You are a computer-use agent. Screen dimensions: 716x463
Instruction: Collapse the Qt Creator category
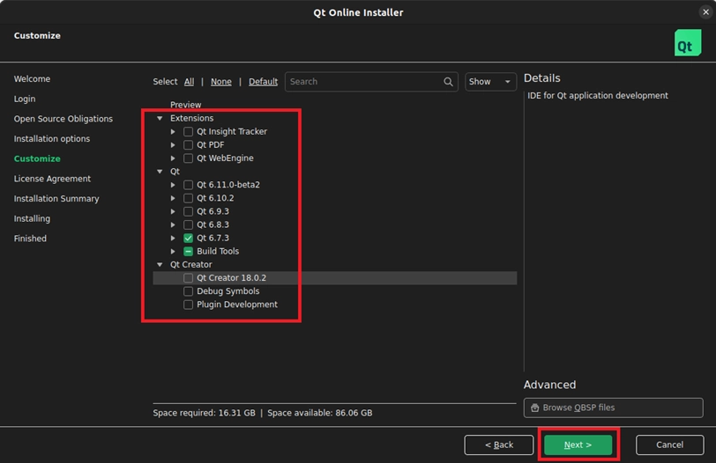(x=160, y=265)
